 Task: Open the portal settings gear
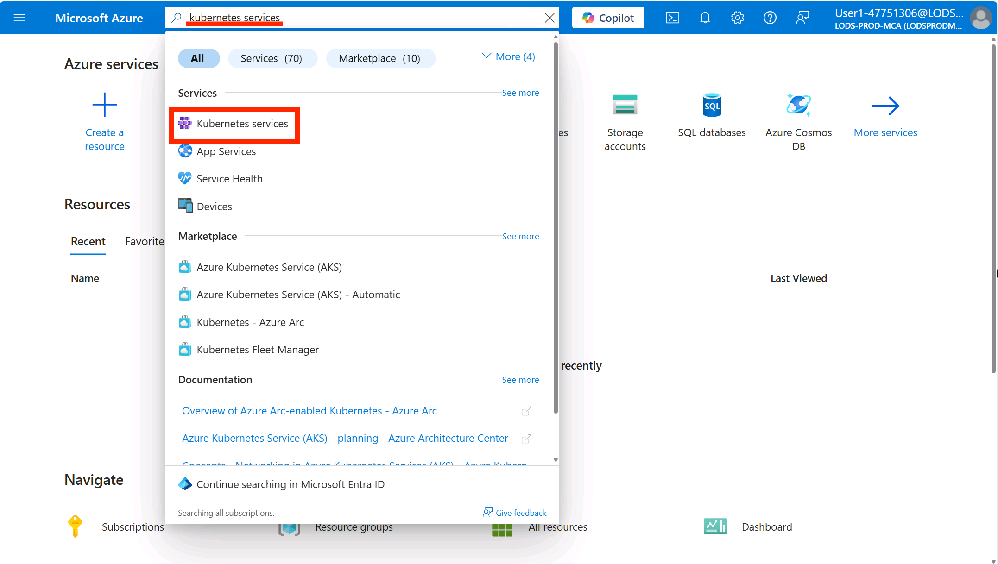pyautogui.click(x=738, y=18)
